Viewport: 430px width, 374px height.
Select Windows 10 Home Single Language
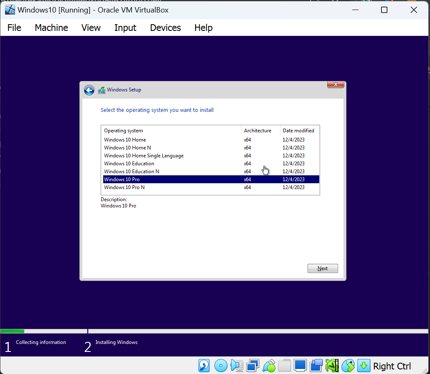pyautogui.click(x=211, y=156)
